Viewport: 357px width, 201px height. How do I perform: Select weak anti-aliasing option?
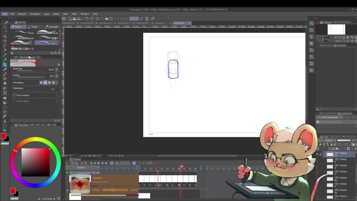(45, 83)
